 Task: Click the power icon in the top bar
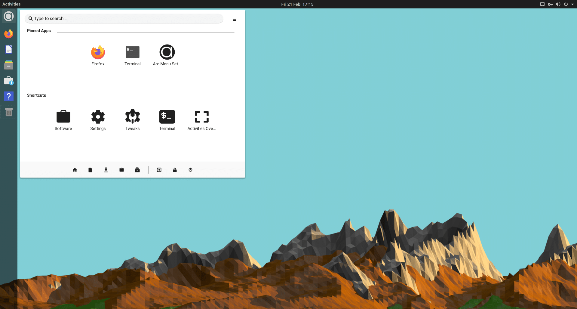click(566, 4)
